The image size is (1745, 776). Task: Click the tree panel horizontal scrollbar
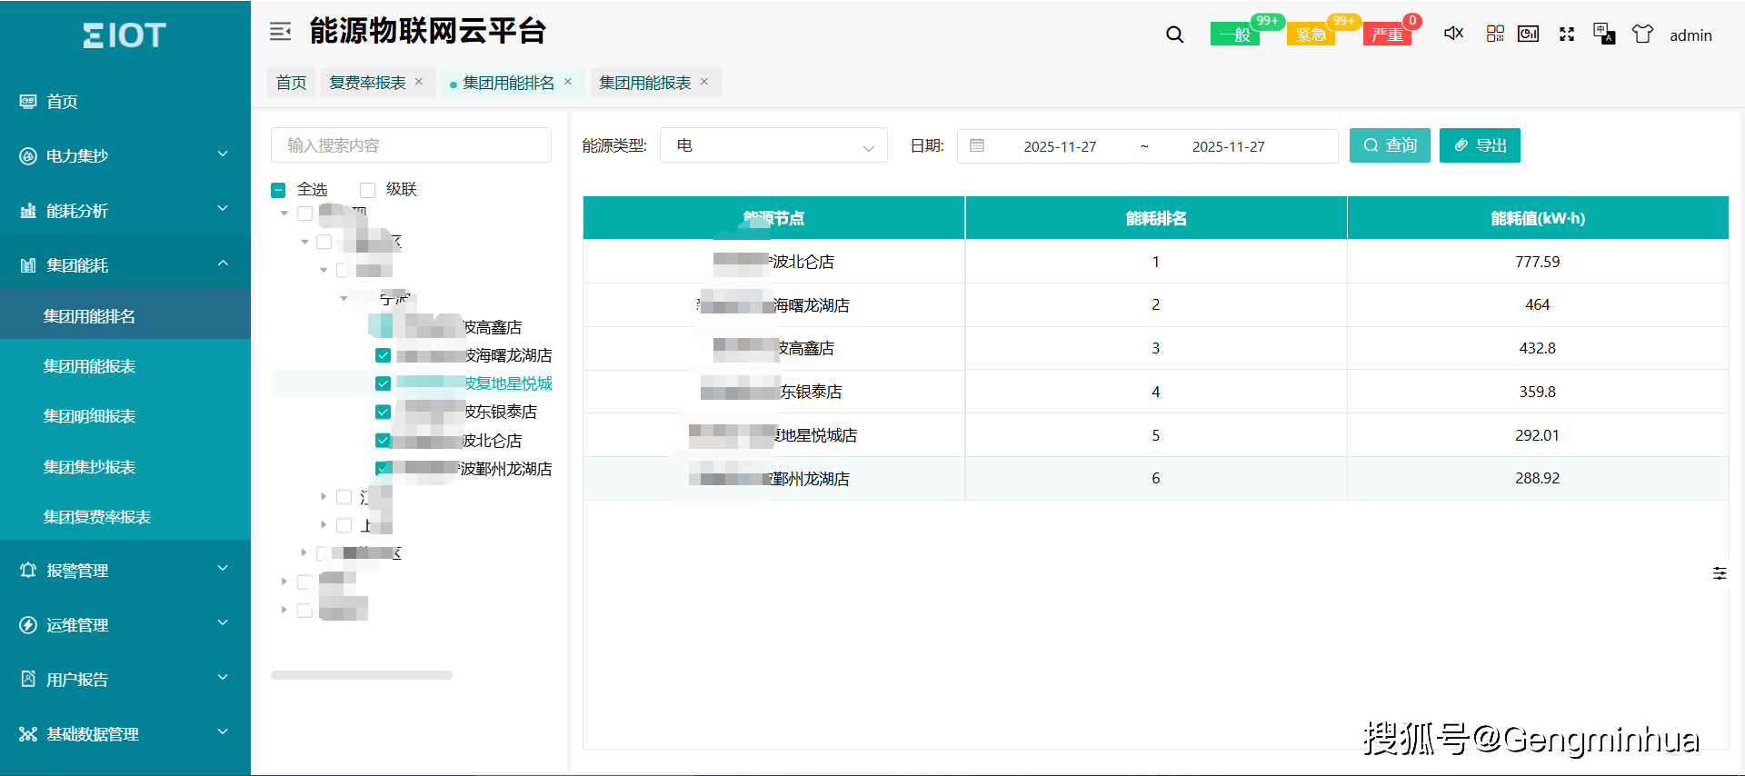pyautogui.click(x=362, y=675)
